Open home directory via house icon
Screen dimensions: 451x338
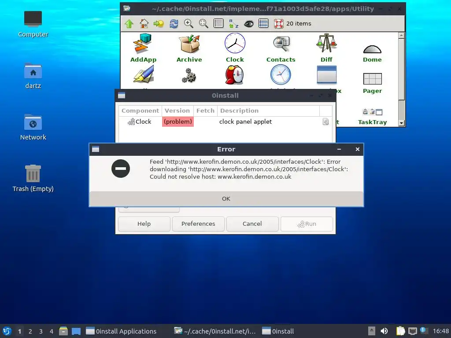(x=144, y=24)
